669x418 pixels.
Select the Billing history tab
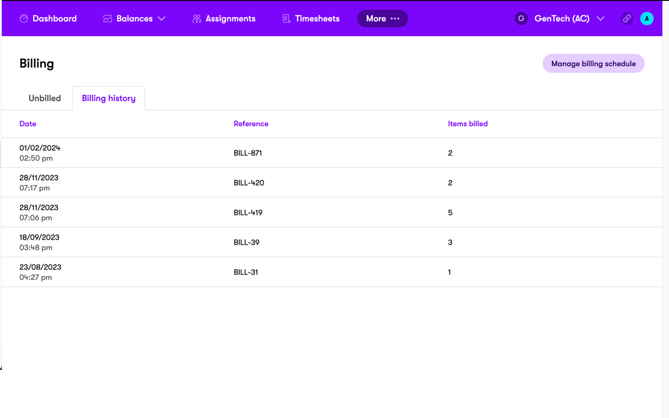click(x=108, y=98)
